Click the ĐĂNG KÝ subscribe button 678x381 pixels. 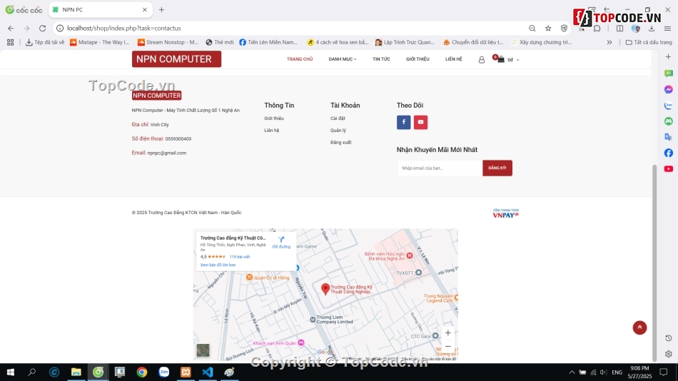[497, 168]
